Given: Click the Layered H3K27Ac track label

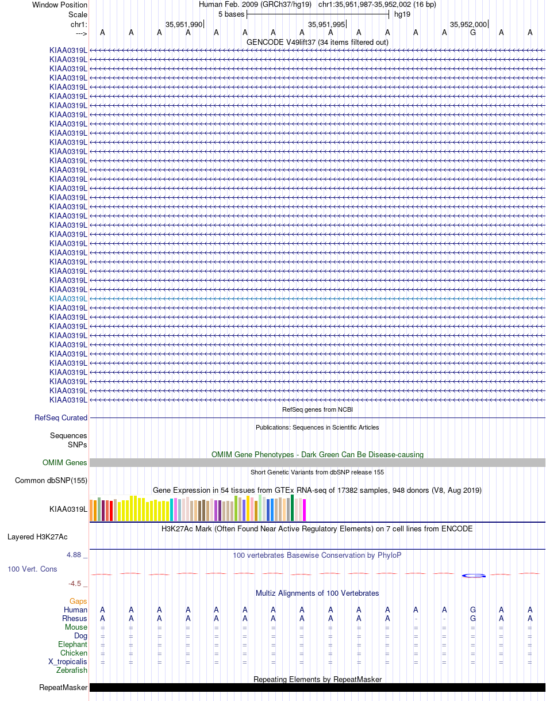Looking at the screenshot, I should click(x=37, y=537).
